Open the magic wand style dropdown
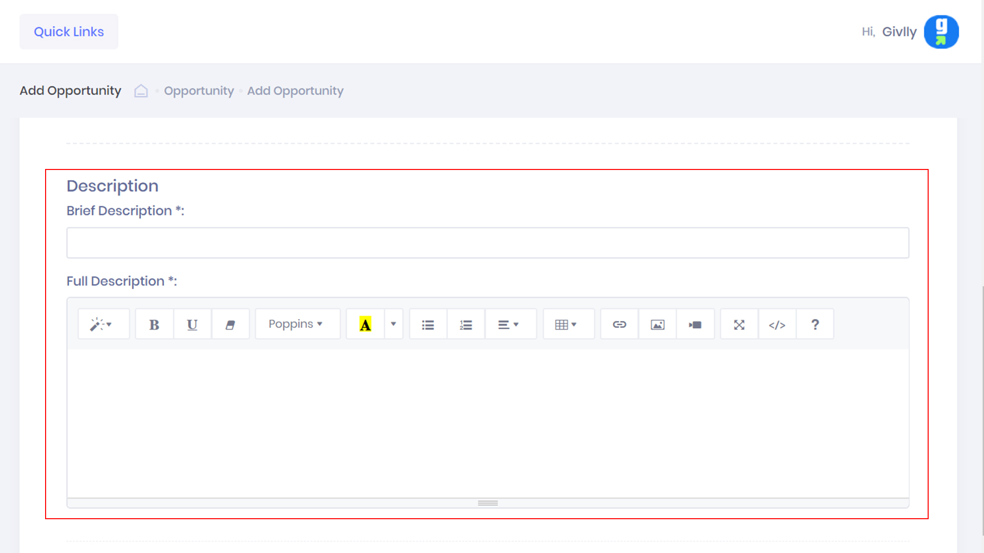Image resolution: width=984 pixels, height=553 pixels. (x=101, y=325)
